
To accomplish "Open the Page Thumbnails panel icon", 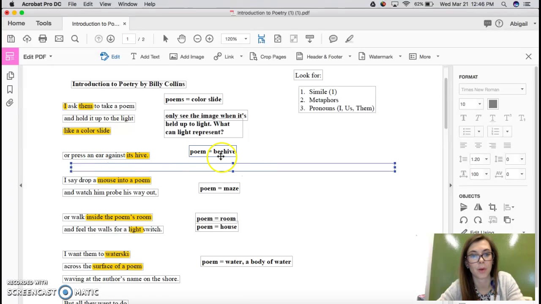I will (x=10, y=76).
